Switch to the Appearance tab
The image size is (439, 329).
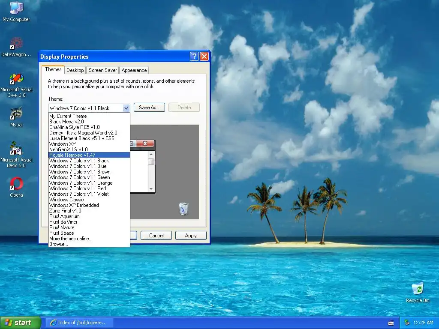(x=134, y=70)
